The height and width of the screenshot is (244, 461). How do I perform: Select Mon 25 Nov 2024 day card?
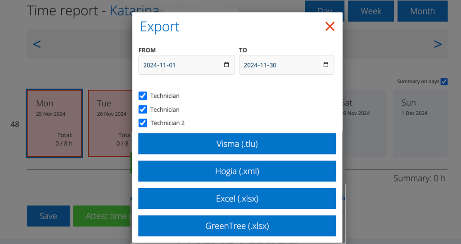[54, 123]
